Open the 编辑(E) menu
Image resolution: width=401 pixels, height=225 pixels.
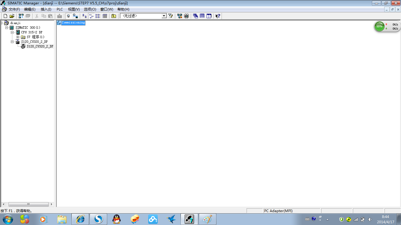30,9
